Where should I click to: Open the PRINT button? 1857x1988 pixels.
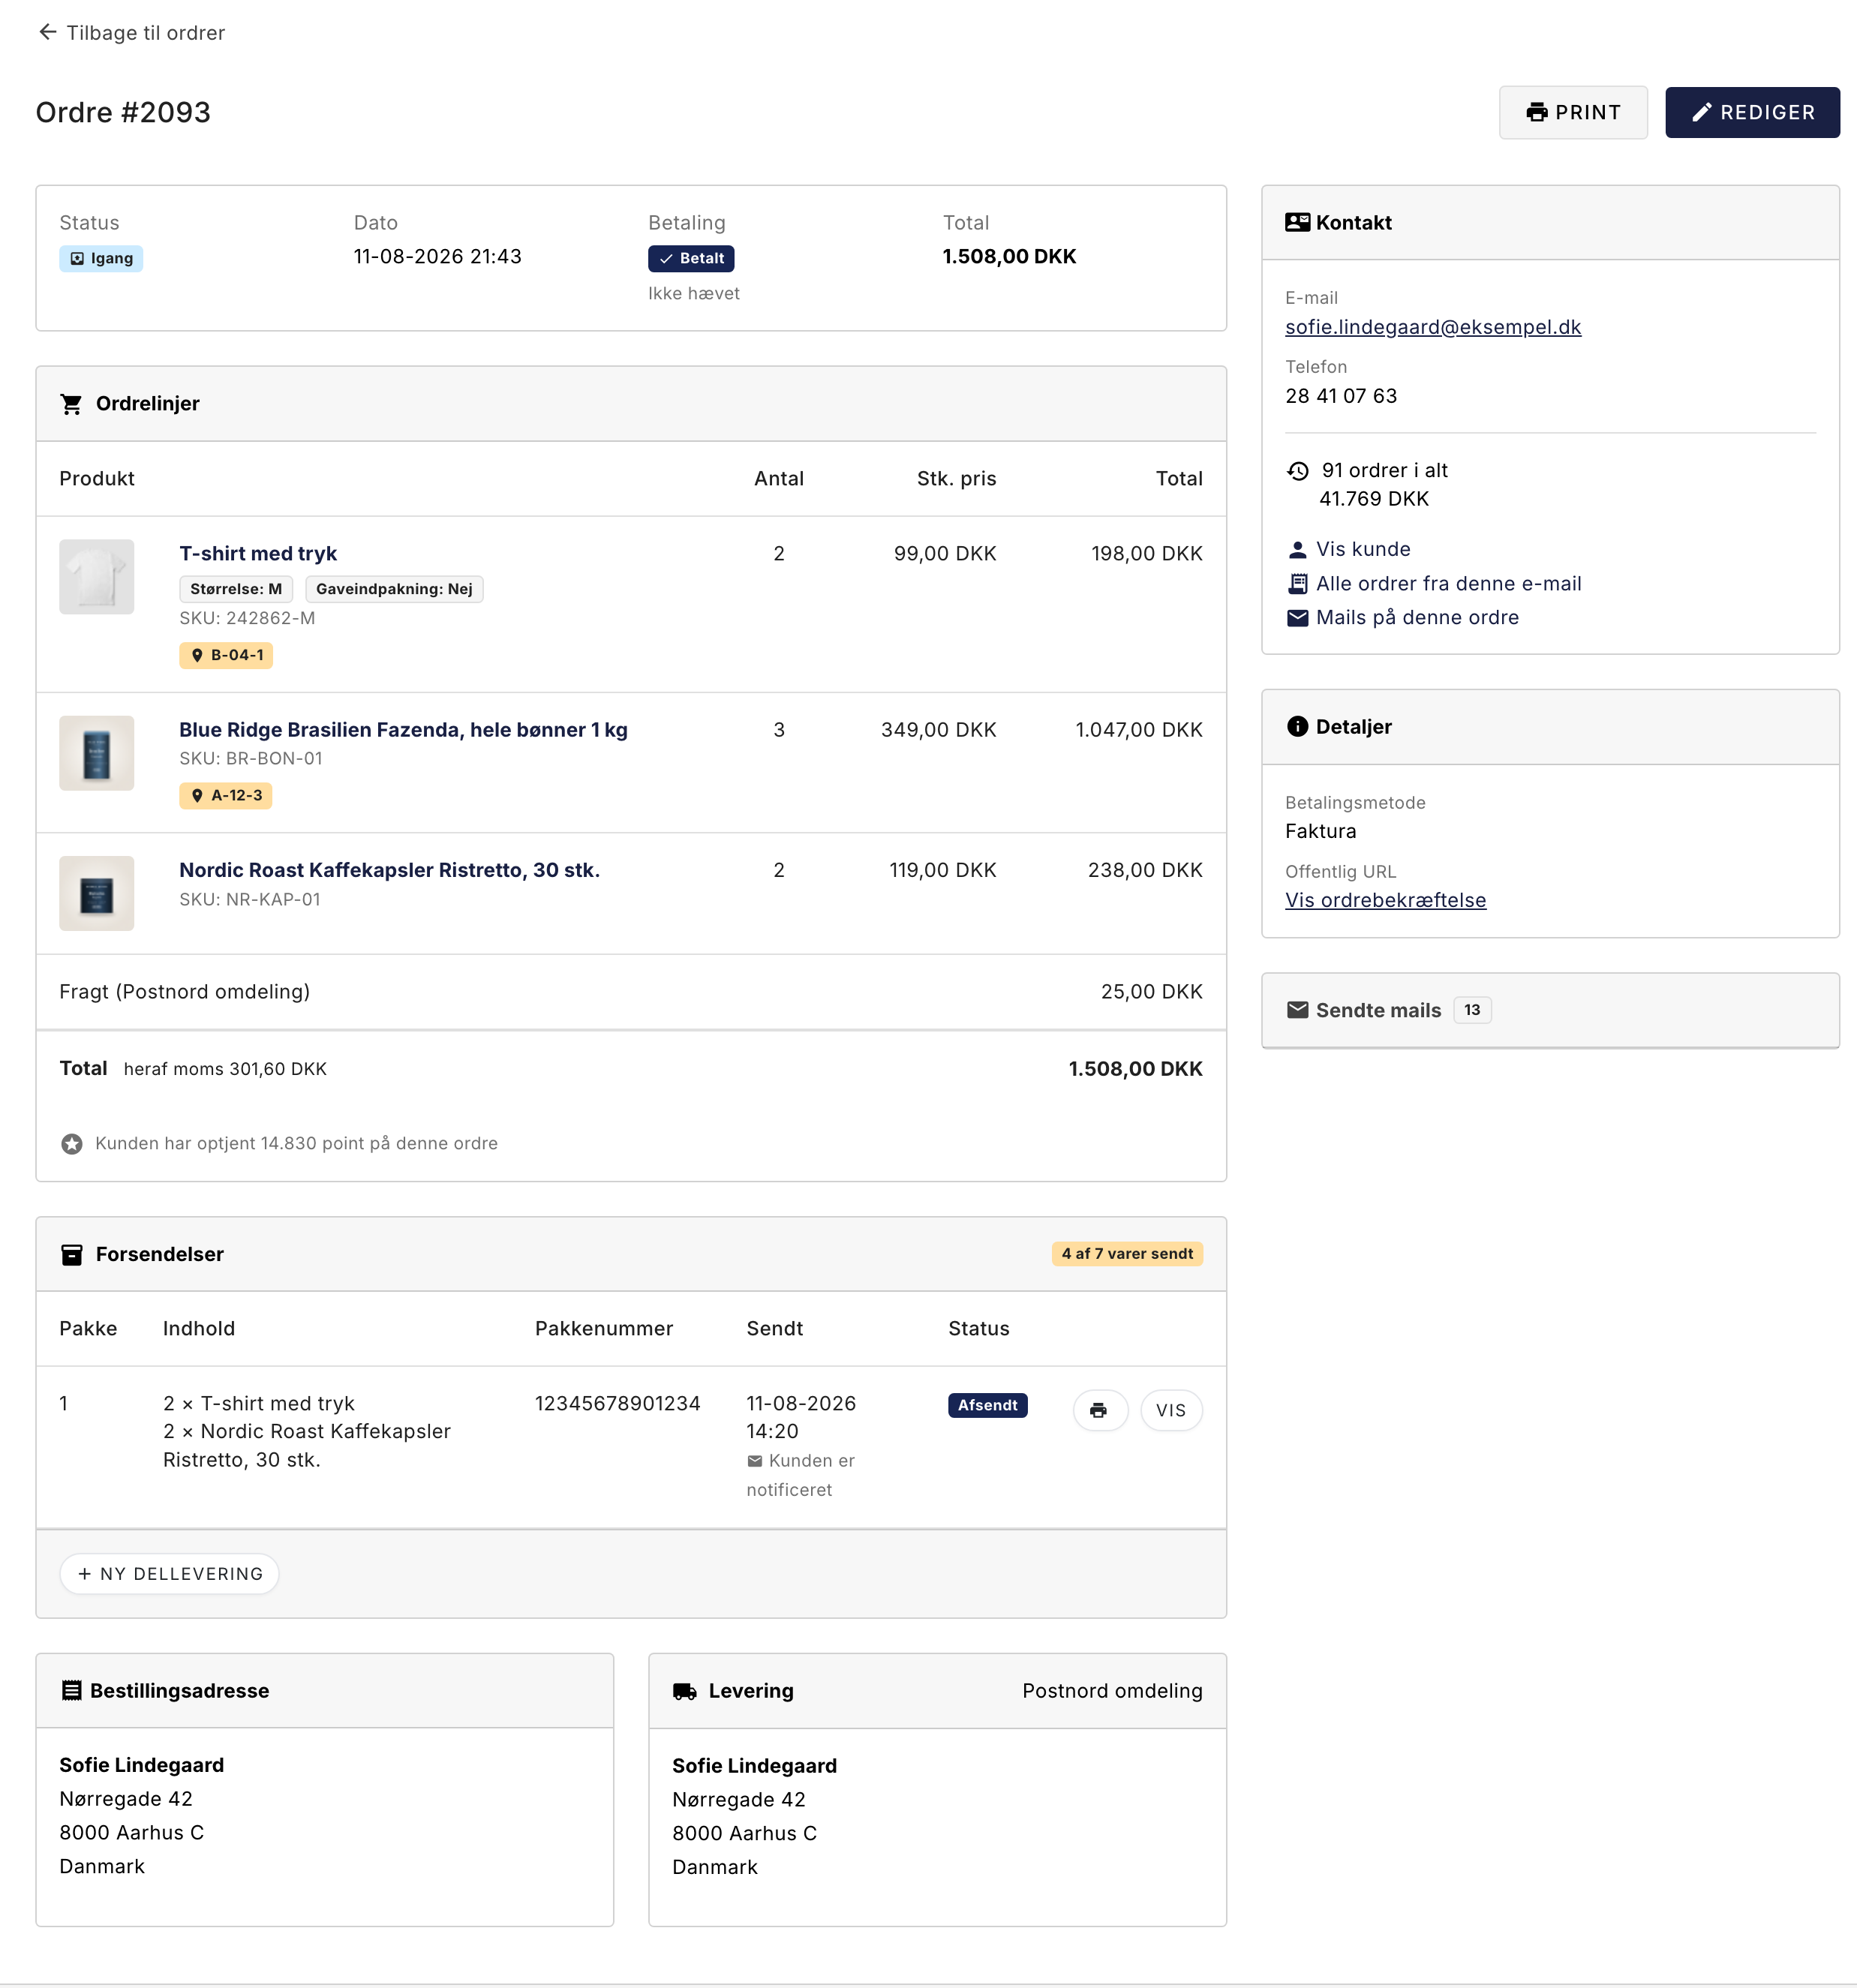click(x=1572, y=112)
